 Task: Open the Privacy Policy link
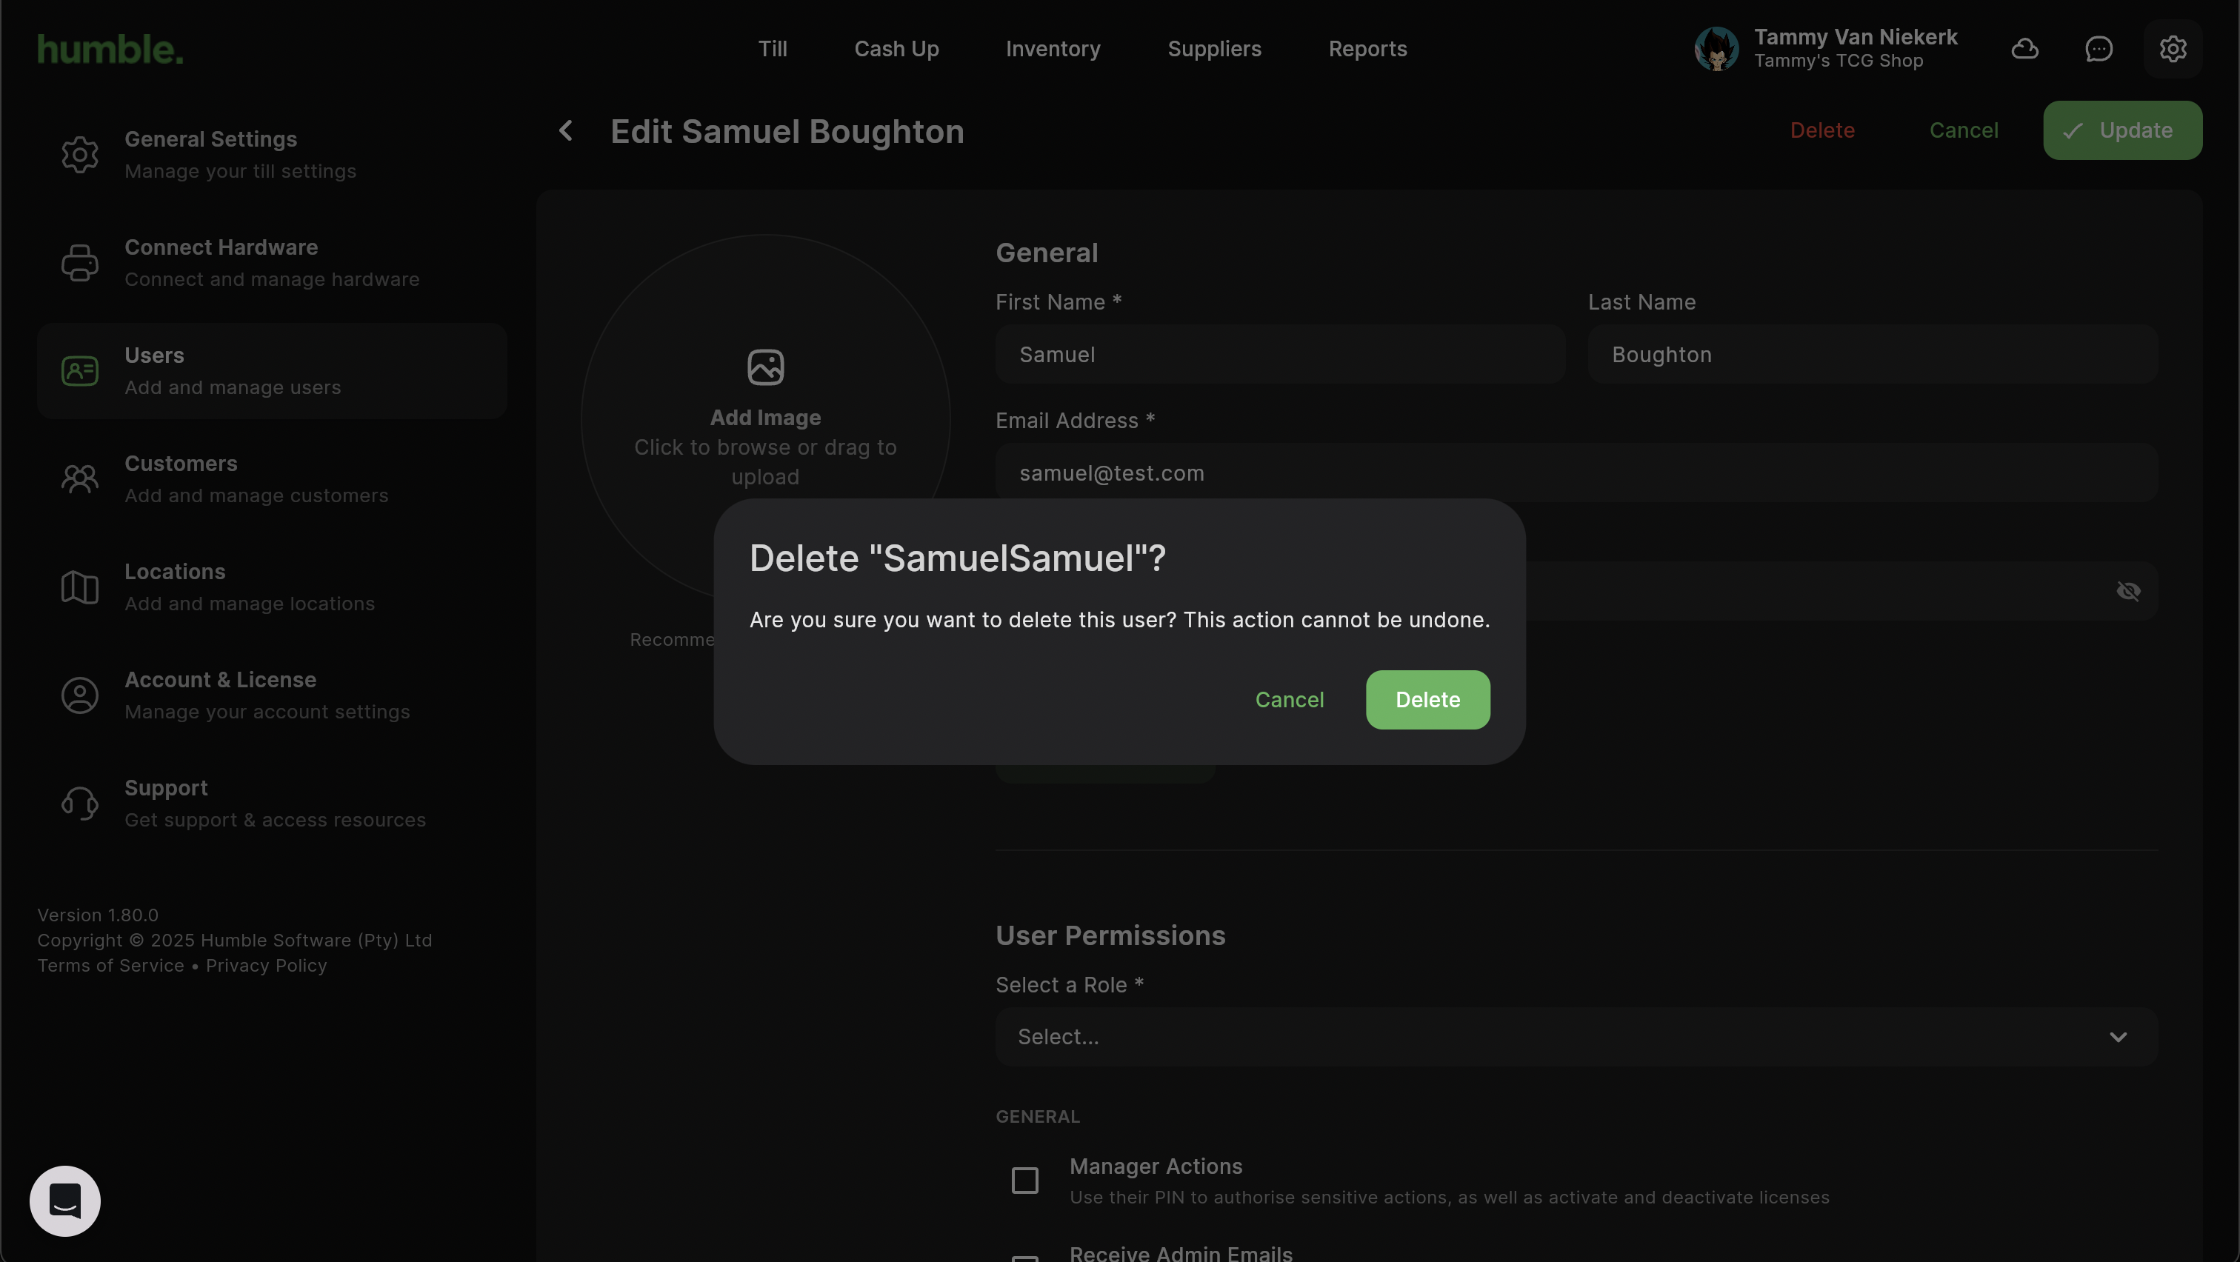(x=266, y=966)
